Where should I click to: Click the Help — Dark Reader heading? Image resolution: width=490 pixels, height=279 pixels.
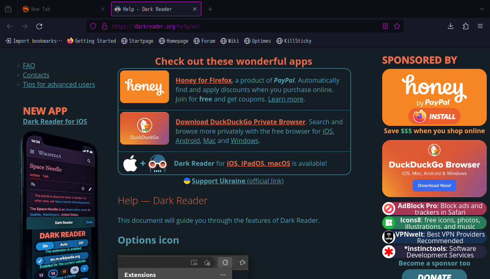(x=163, y=200)
